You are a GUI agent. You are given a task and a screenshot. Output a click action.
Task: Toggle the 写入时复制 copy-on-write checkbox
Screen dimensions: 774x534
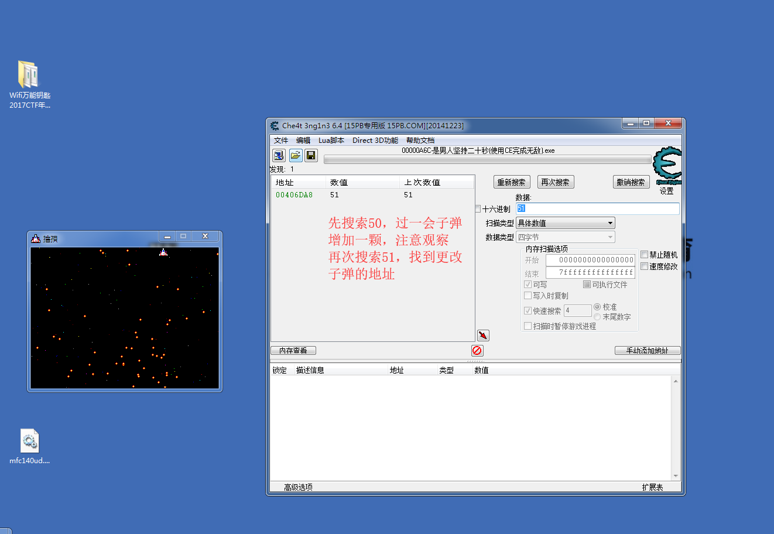528,296
